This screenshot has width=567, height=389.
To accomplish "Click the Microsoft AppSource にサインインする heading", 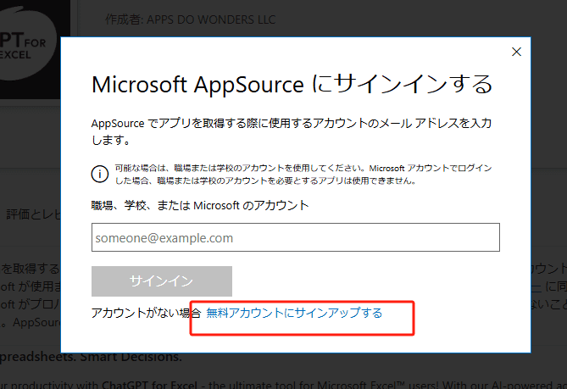I will coord(292,85).
